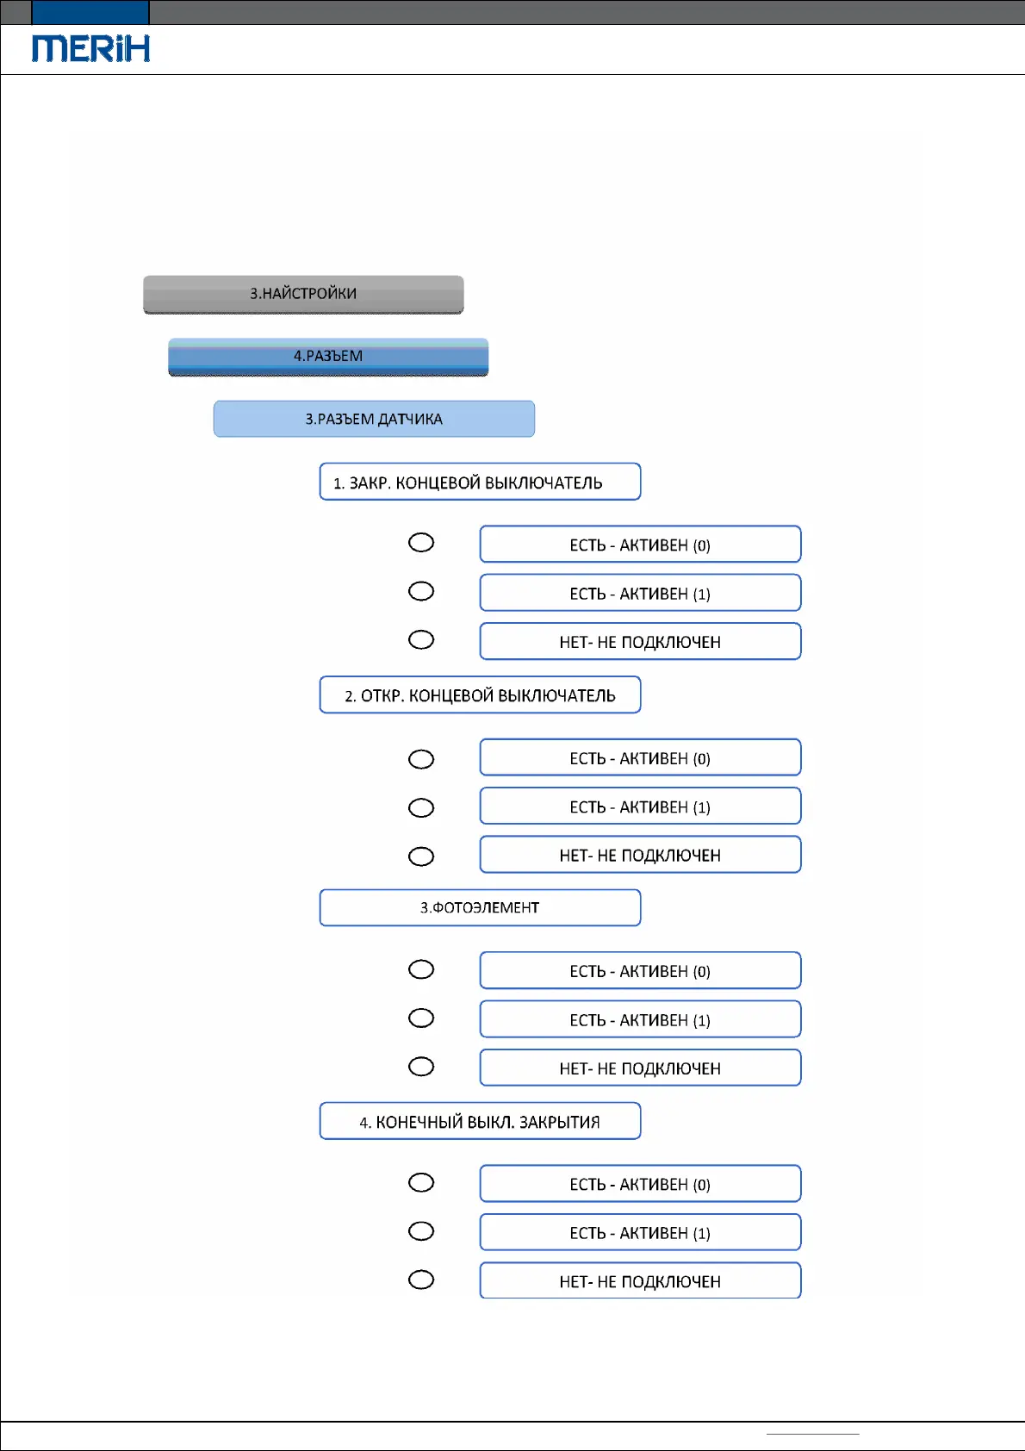Expand section 1. ЗАКР. КОНЦЕВОЙ ВЫКЛЮЧАТЕЛЬ
This screenshot has width=1025, height=1451.
pyautogui.click(x=480, y=482)
